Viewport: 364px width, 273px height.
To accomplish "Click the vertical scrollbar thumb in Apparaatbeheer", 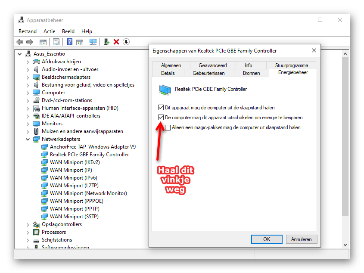I will [x=345, y=137].
